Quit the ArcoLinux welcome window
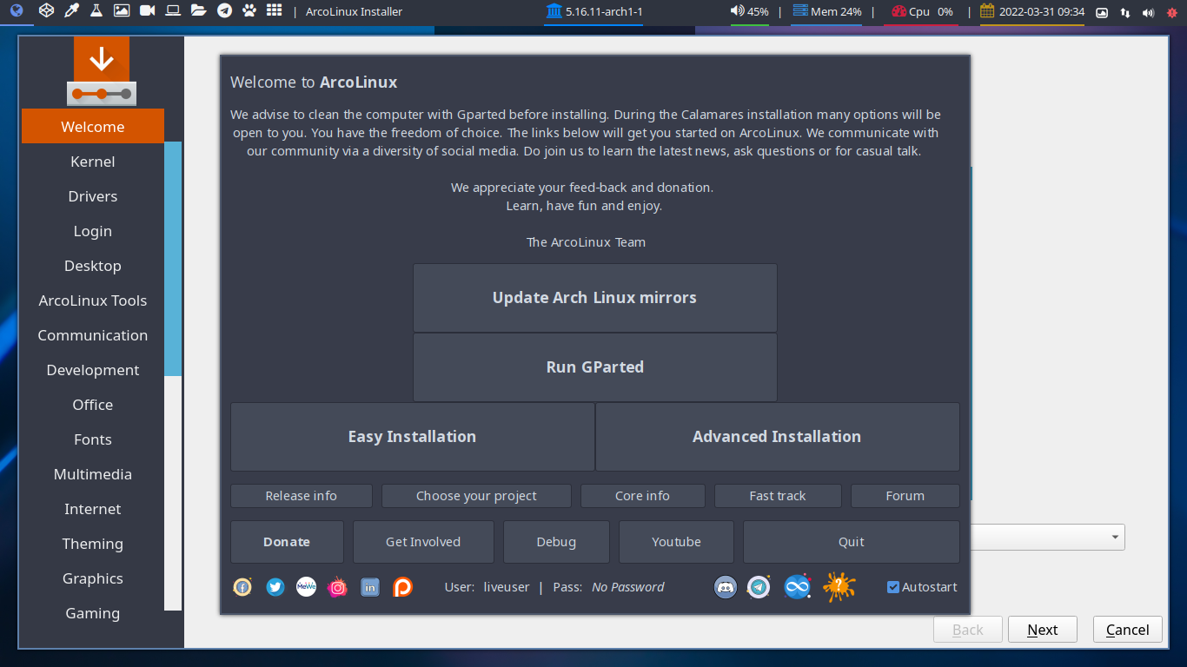This screenshot has height=667, width=1187. coord(852,542)
